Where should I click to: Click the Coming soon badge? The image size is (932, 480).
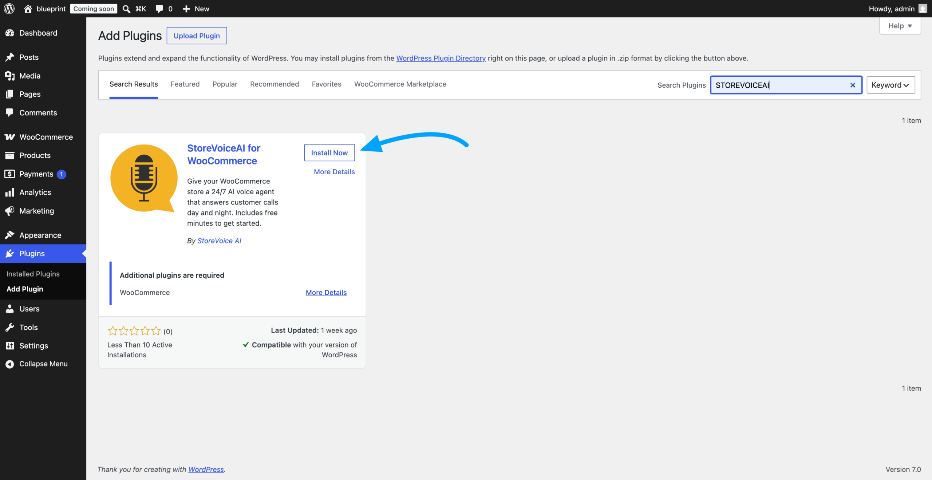(94, 9)
